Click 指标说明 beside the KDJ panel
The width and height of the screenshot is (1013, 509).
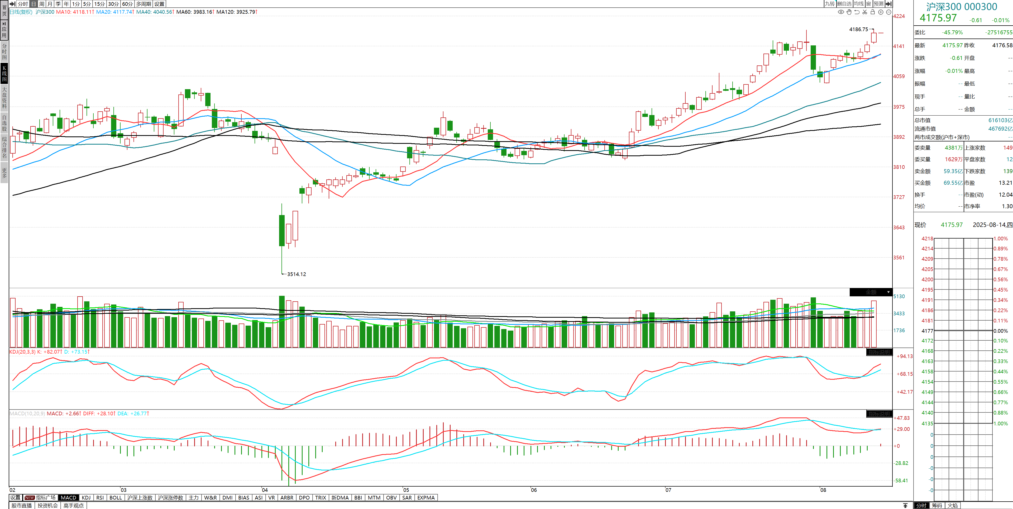(x=879, y=352)
